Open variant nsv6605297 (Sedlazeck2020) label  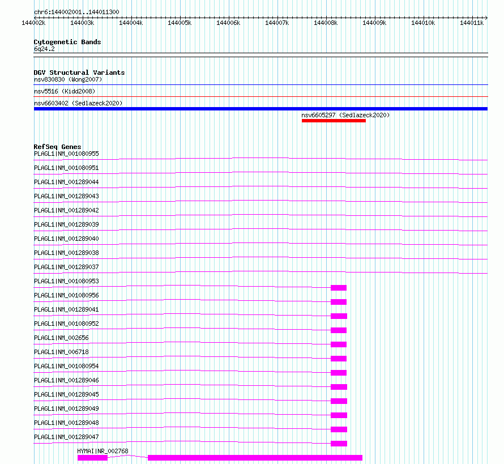pos(345,115)
